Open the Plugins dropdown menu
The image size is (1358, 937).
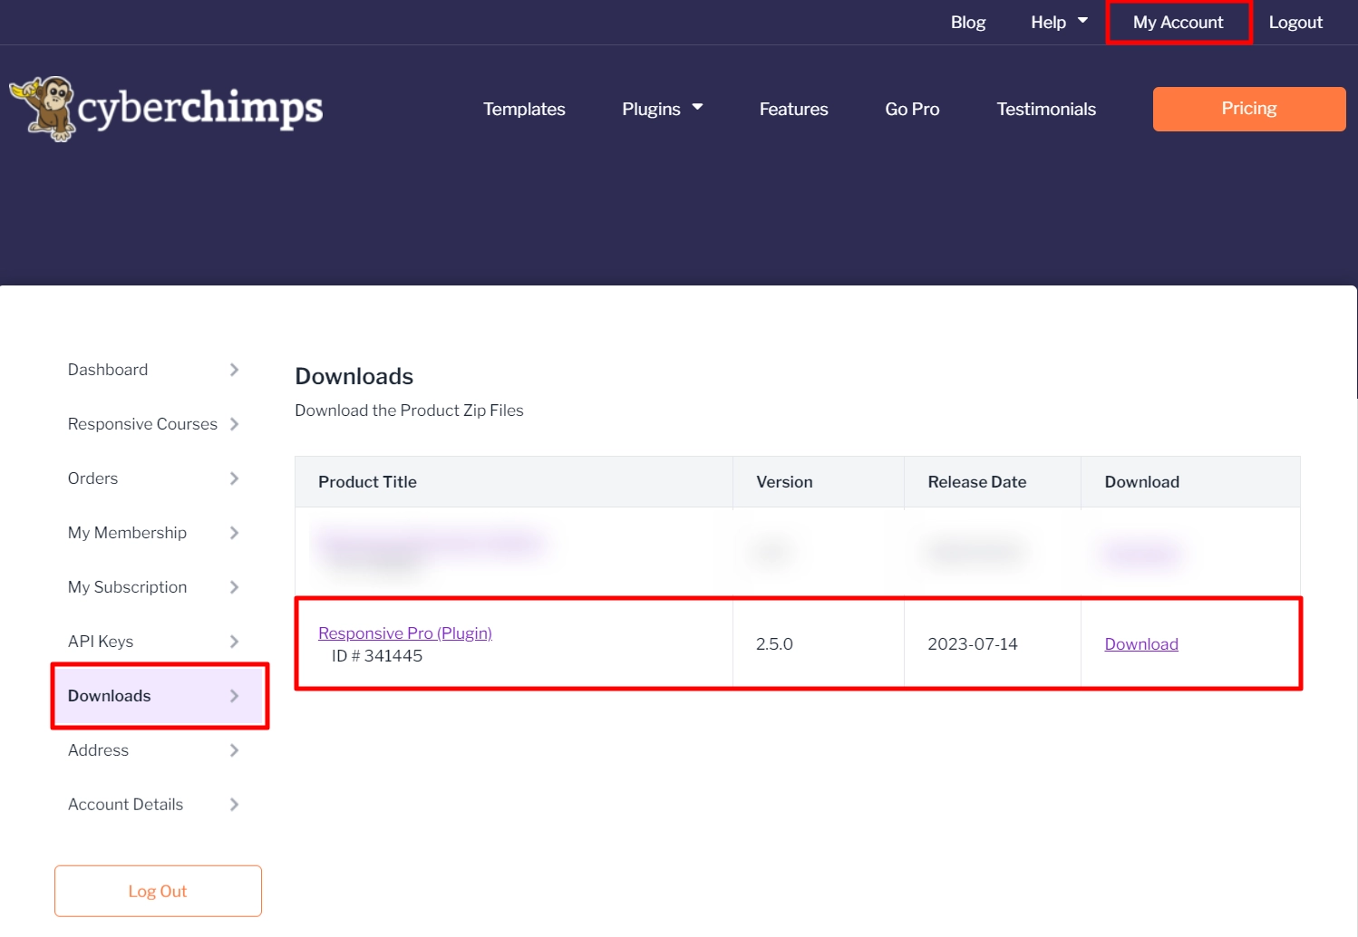point(662,109)
